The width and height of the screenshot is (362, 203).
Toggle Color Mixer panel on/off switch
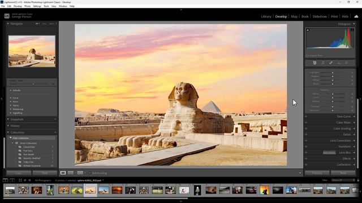[306, 122]
